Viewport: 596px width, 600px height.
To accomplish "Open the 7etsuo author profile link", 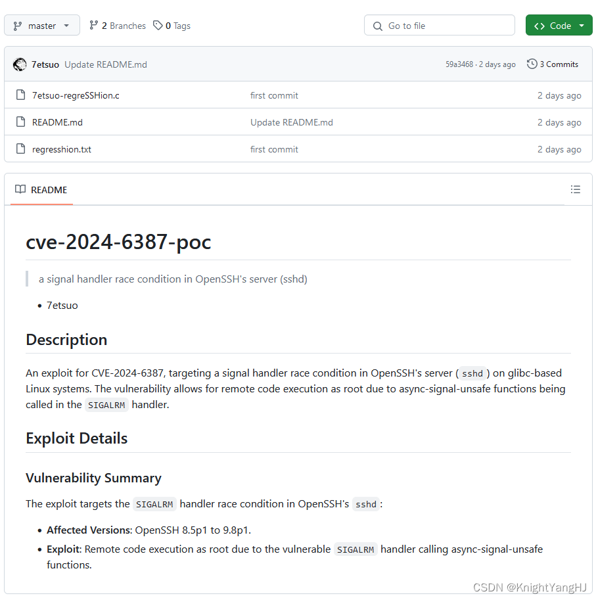I will (45, 64).
